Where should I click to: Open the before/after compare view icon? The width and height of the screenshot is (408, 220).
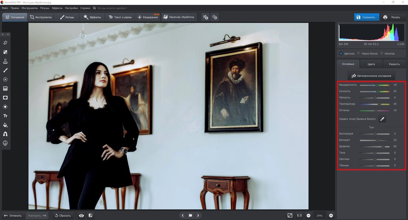90,216
